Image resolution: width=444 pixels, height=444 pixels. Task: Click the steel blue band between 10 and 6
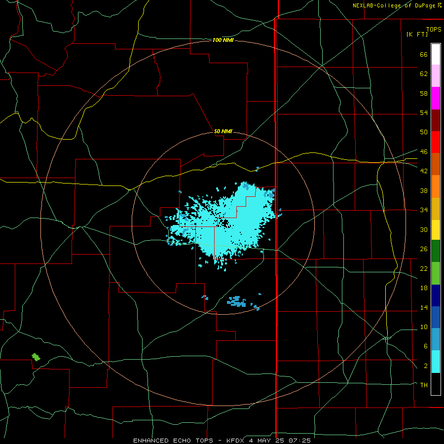[436, 339]
